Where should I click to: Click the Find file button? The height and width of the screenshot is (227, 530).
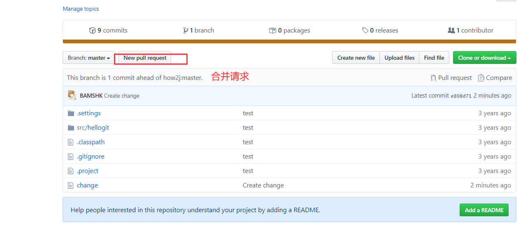[434, 58]
